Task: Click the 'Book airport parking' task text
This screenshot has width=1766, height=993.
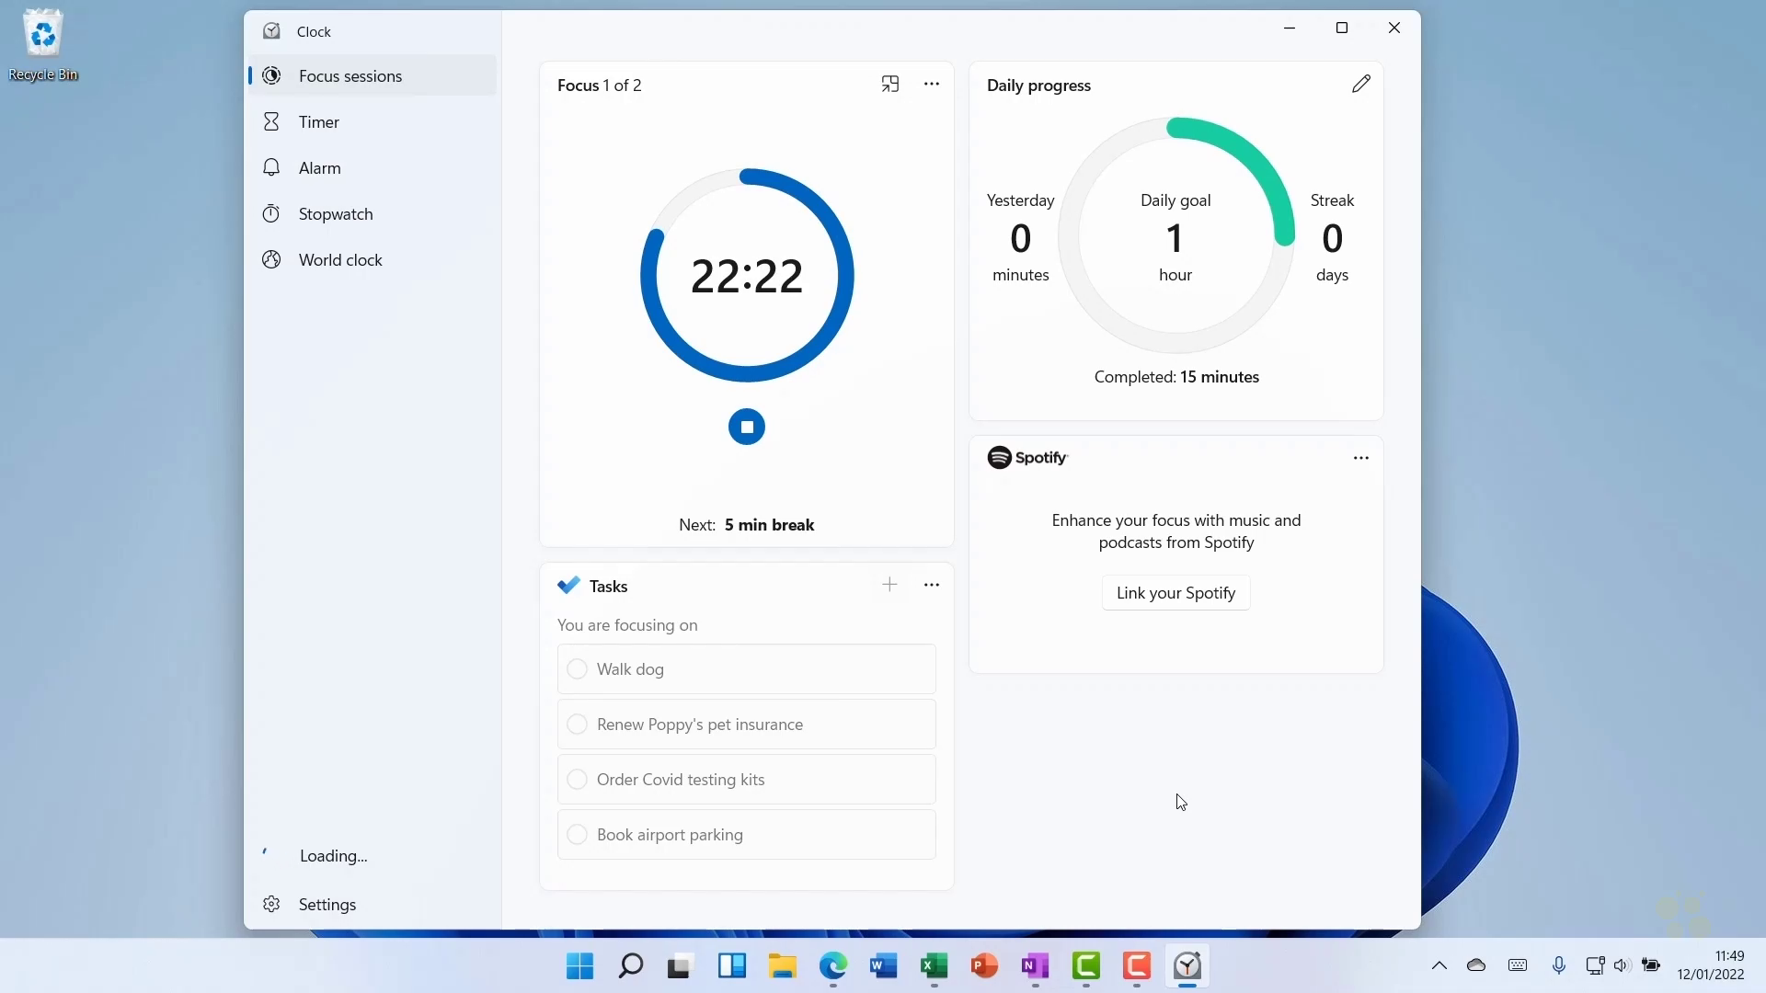Action: tap(670, 835)
